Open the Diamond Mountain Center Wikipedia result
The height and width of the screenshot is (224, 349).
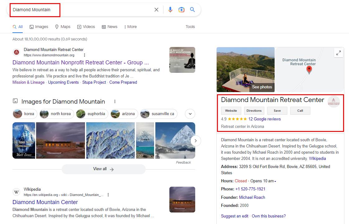pos(45,202)
